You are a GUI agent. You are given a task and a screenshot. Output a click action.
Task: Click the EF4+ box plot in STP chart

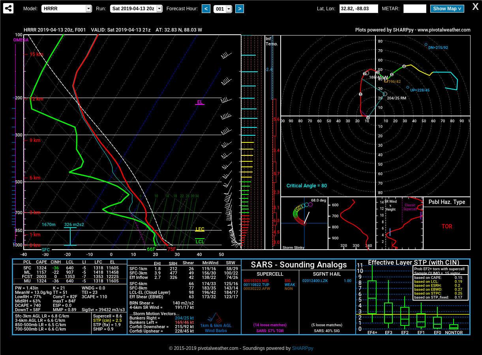[x=372, y=297]
